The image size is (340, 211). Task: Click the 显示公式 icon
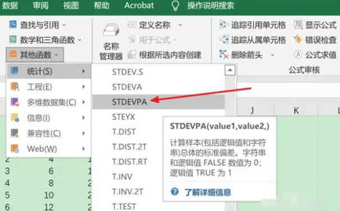[298, 25]
